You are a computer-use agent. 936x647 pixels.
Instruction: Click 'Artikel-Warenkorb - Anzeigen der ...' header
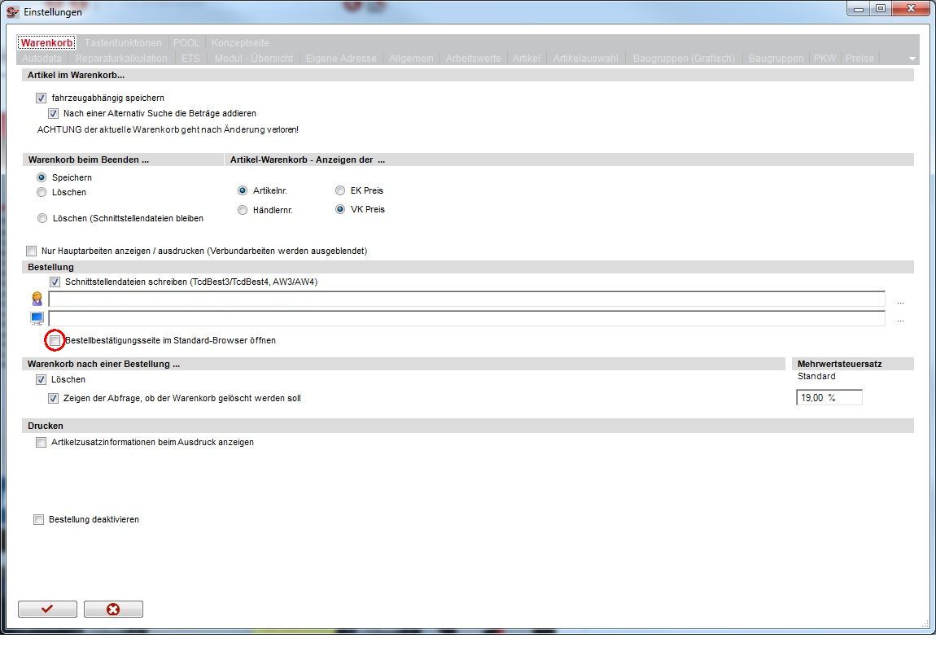[x=308, y=160]
